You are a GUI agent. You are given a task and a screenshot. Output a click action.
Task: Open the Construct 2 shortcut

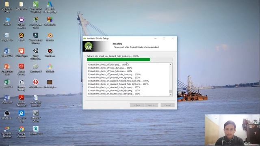click(x=36, y=68)
